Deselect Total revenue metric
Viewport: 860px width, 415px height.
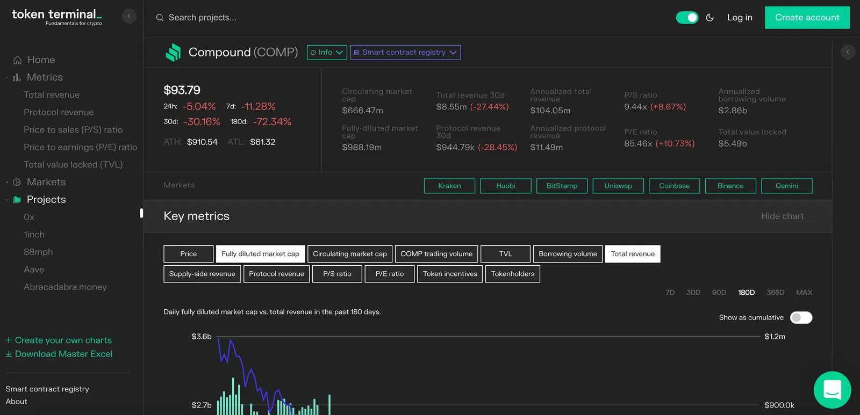click(633, 254)
